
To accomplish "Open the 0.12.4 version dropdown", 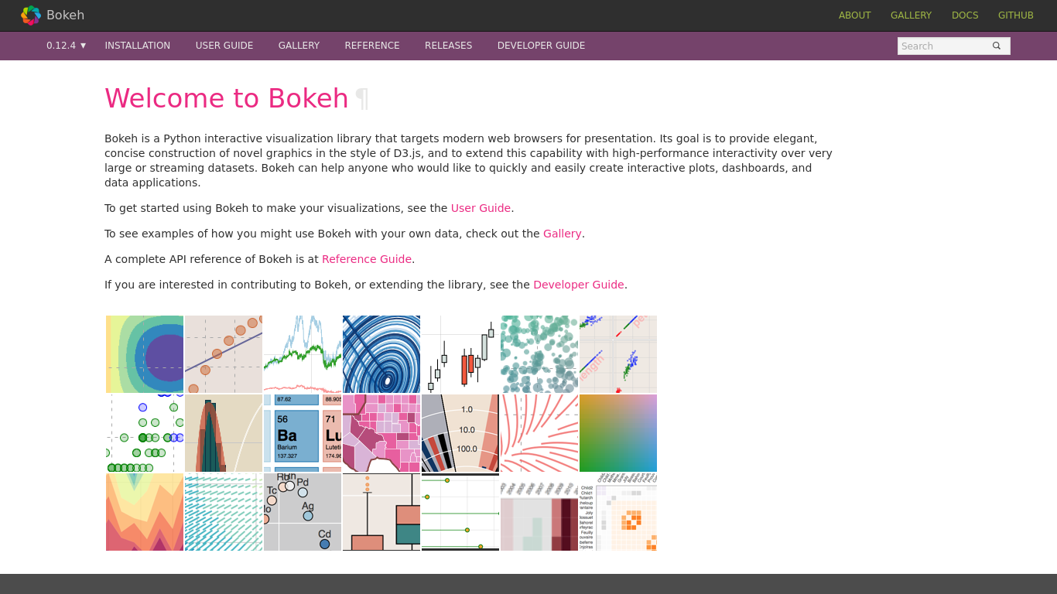I will [66, 46].
